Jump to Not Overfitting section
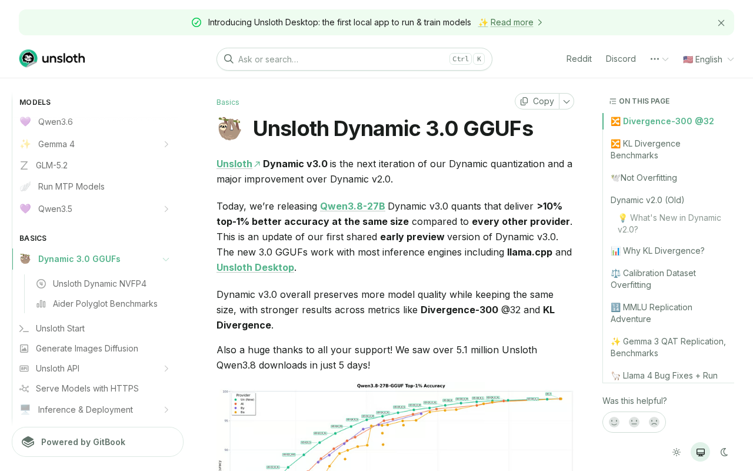The width and height of the screenshot is (753, 471). pos(644,178)
